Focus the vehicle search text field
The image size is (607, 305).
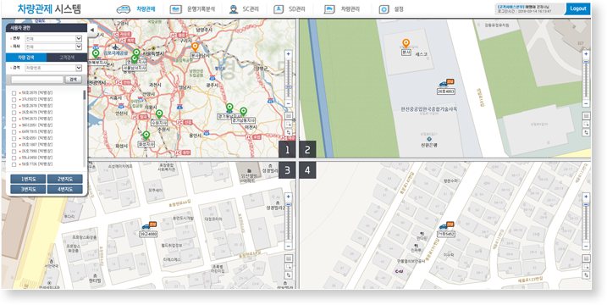(36, 80)
